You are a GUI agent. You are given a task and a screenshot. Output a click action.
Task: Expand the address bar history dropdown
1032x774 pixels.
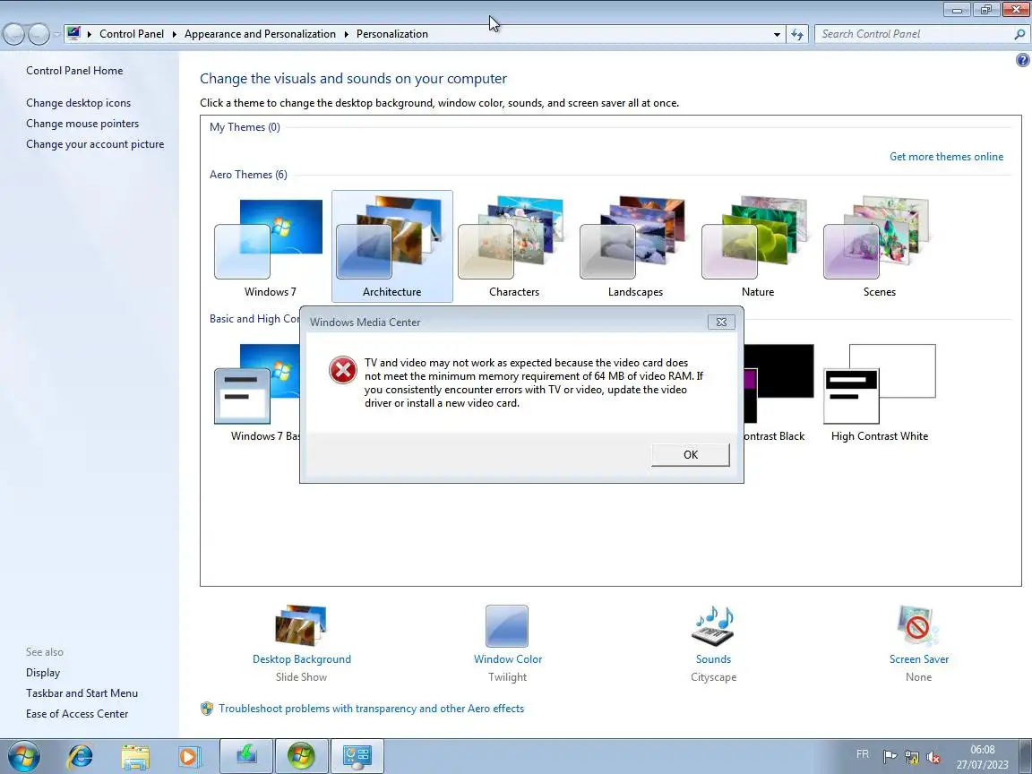point(778,34)
